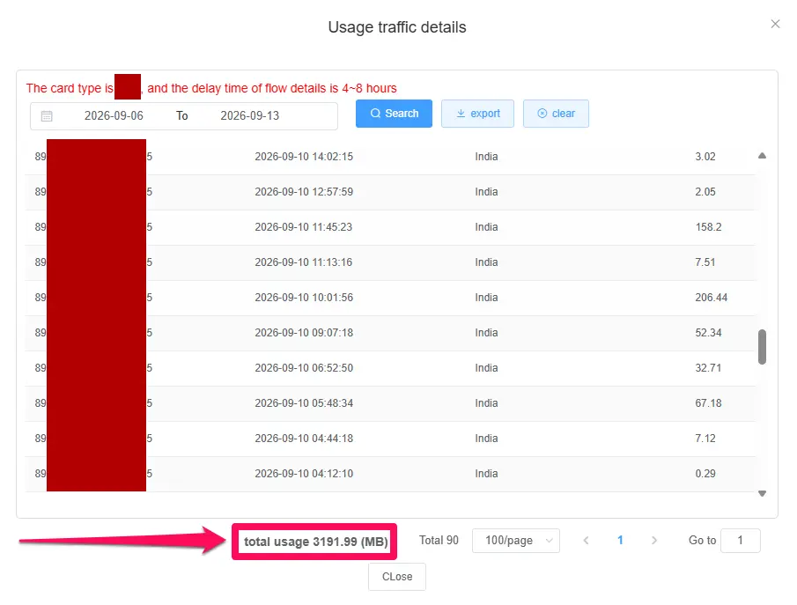Click usage value 32.71
797x605 pixels.
coord(708,367)
